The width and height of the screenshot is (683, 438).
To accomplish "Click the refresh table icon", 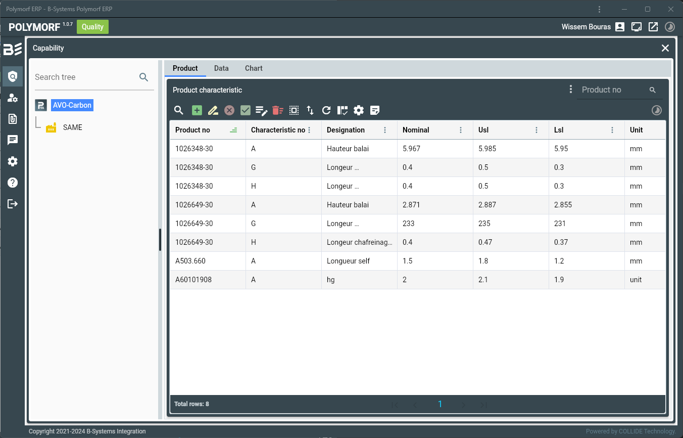I will coord(326,110).
